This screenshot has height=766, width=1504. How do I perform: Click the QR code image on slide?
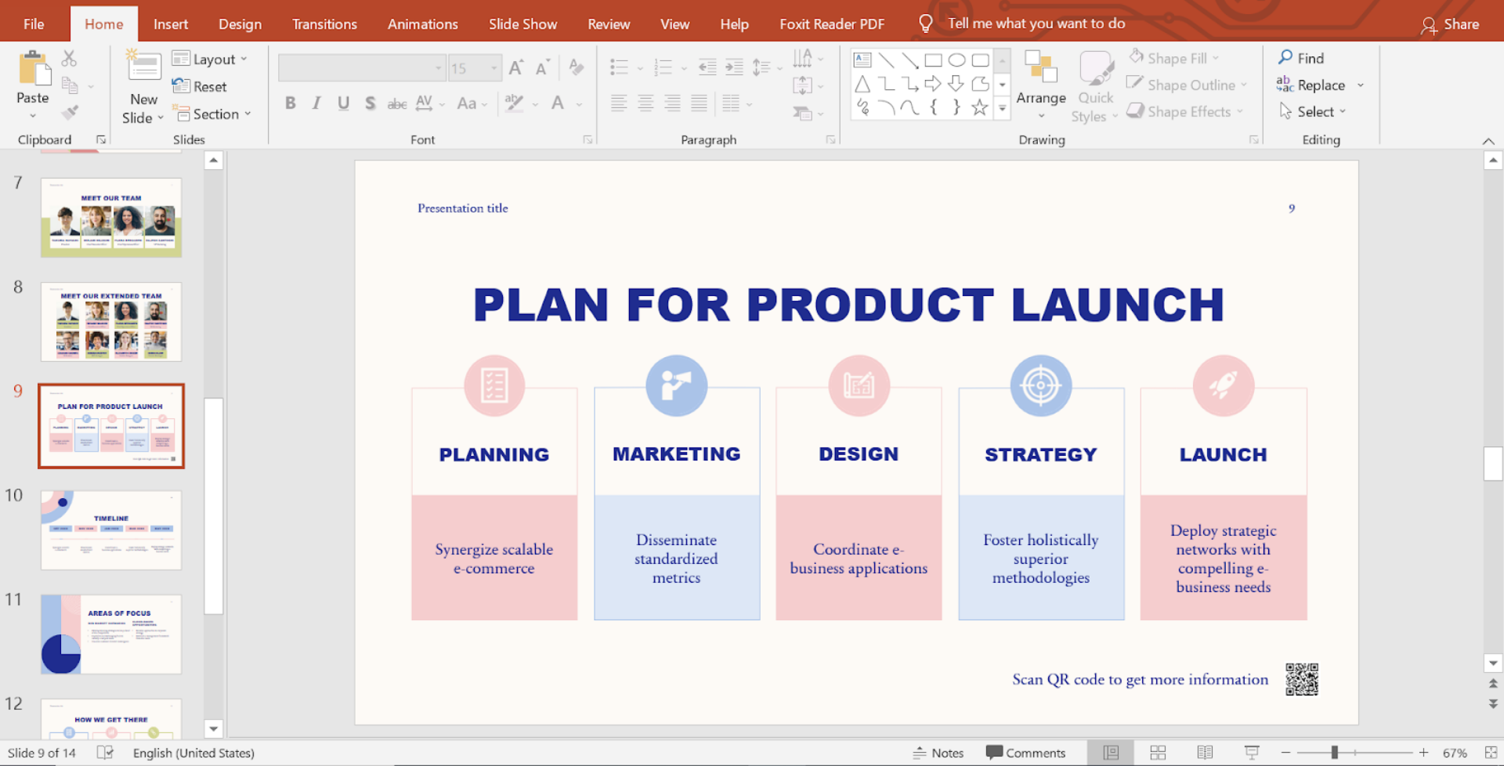[x=1302, y=679]
